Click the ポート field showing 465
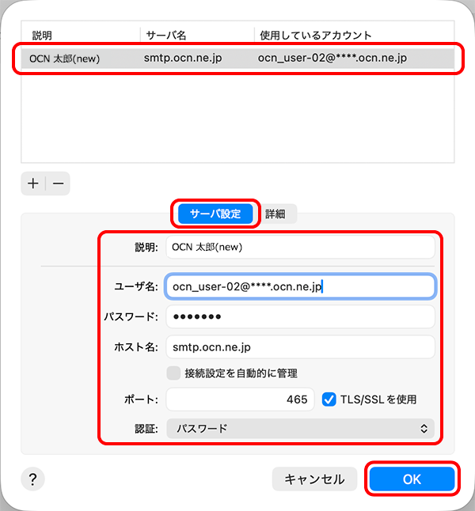The image size is (475, 511). (240, 399)
